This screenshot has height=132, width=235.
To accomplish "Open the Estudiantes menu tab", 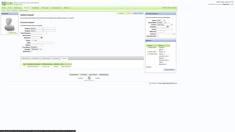I will click(x=36, y=8).
